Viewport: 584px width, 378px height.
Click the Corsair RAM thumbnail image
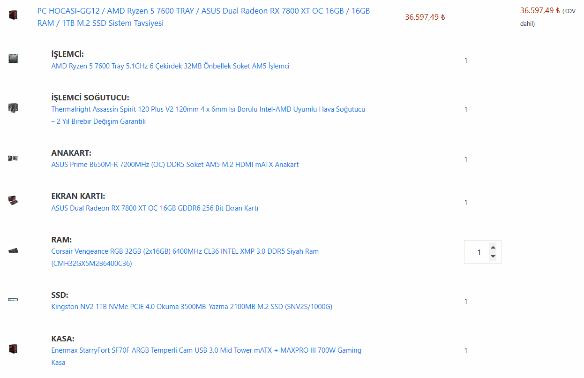tap(13, 250)
